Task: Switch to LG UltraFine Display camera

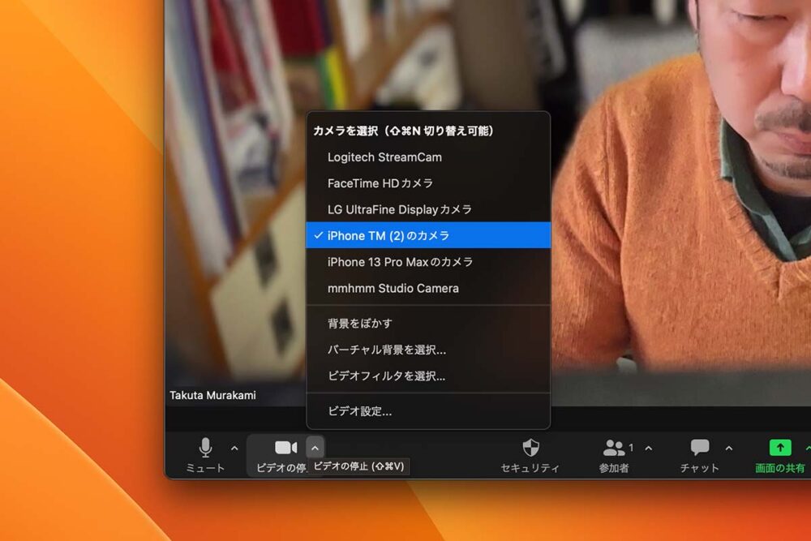Action: coord(399,209)
